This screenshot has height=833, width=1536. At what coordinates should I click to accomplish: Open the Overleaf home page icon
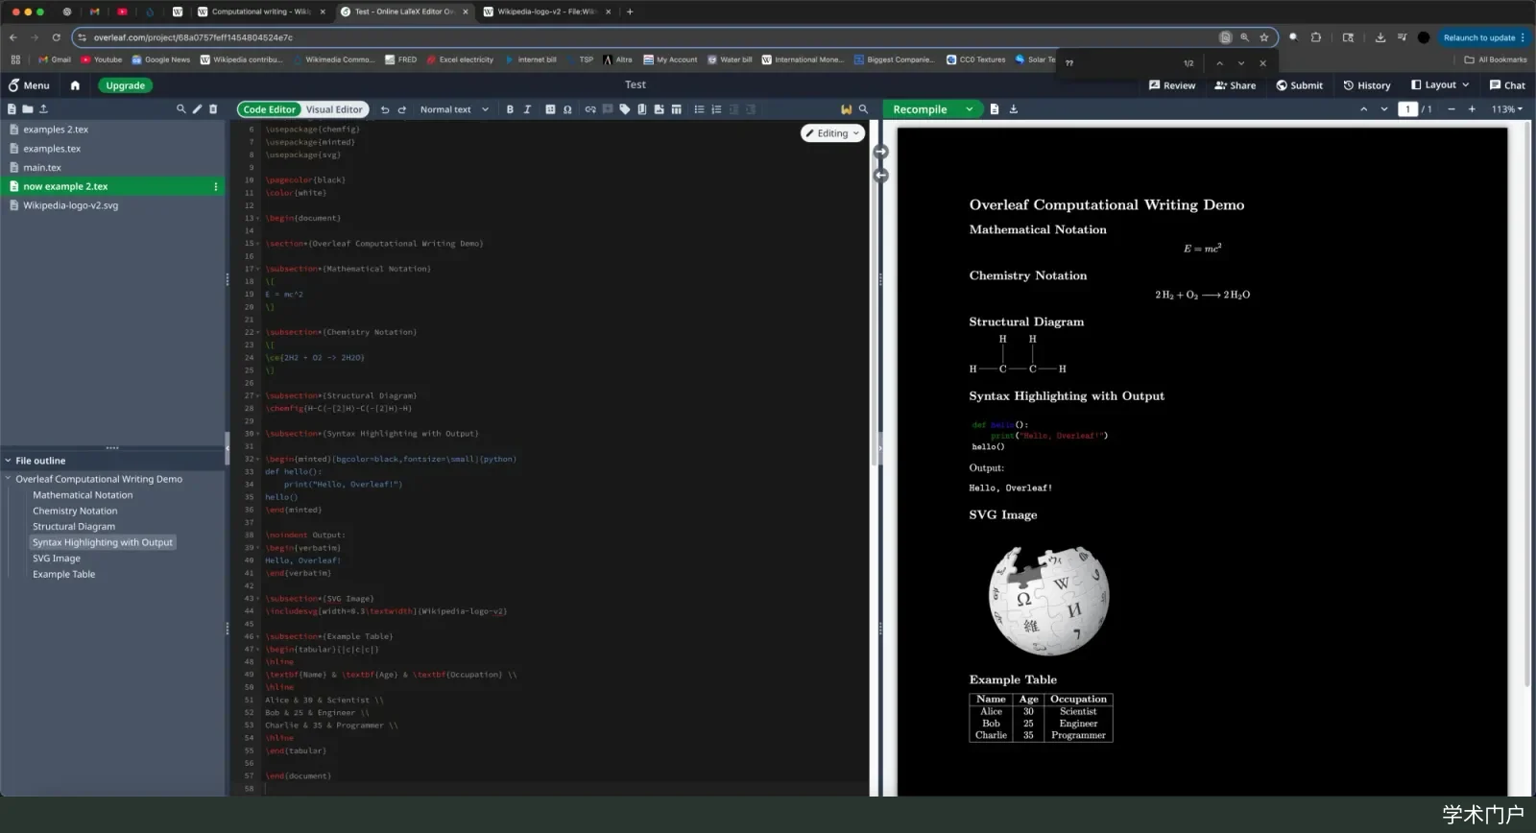pos(75,85)
